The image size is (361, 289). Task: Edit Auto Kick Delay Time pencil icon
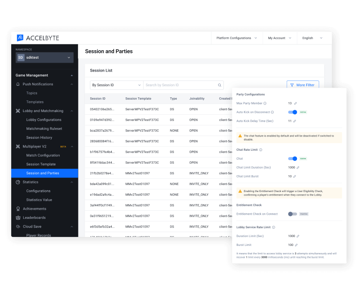[295, 121]
